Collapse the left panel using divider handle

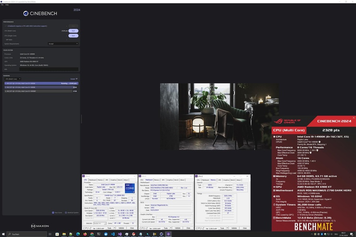pos(81,119)
